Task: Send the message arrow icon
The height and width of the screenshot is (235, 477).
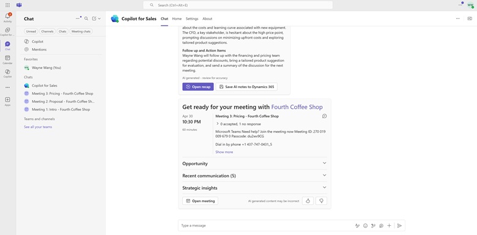Action: [400, 226]
